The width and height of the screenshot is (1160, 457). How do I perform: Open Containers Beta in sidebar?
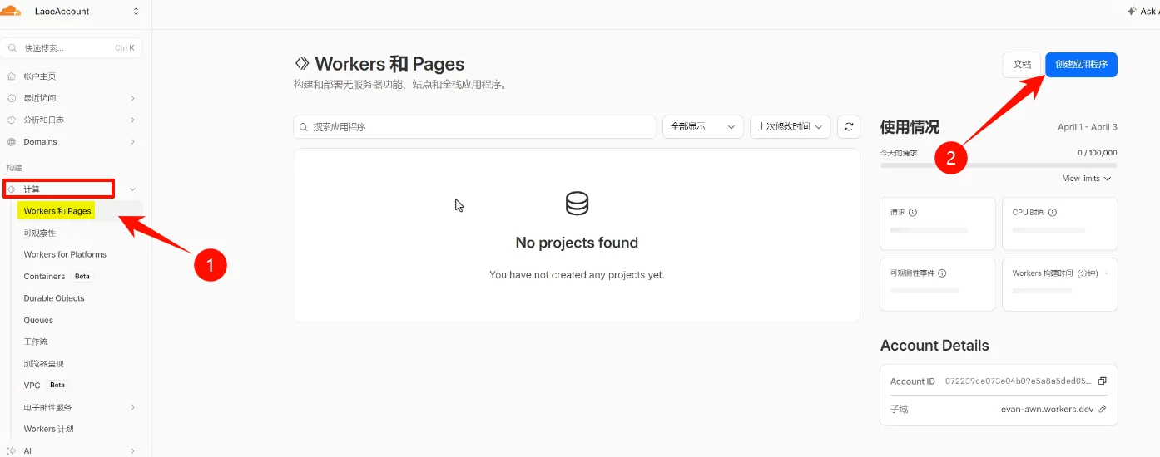pos(57,276)
